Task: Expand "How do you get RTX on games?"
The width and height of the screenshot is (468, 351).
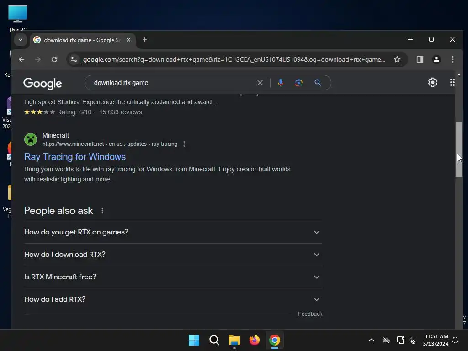Action: pos(173,232)
